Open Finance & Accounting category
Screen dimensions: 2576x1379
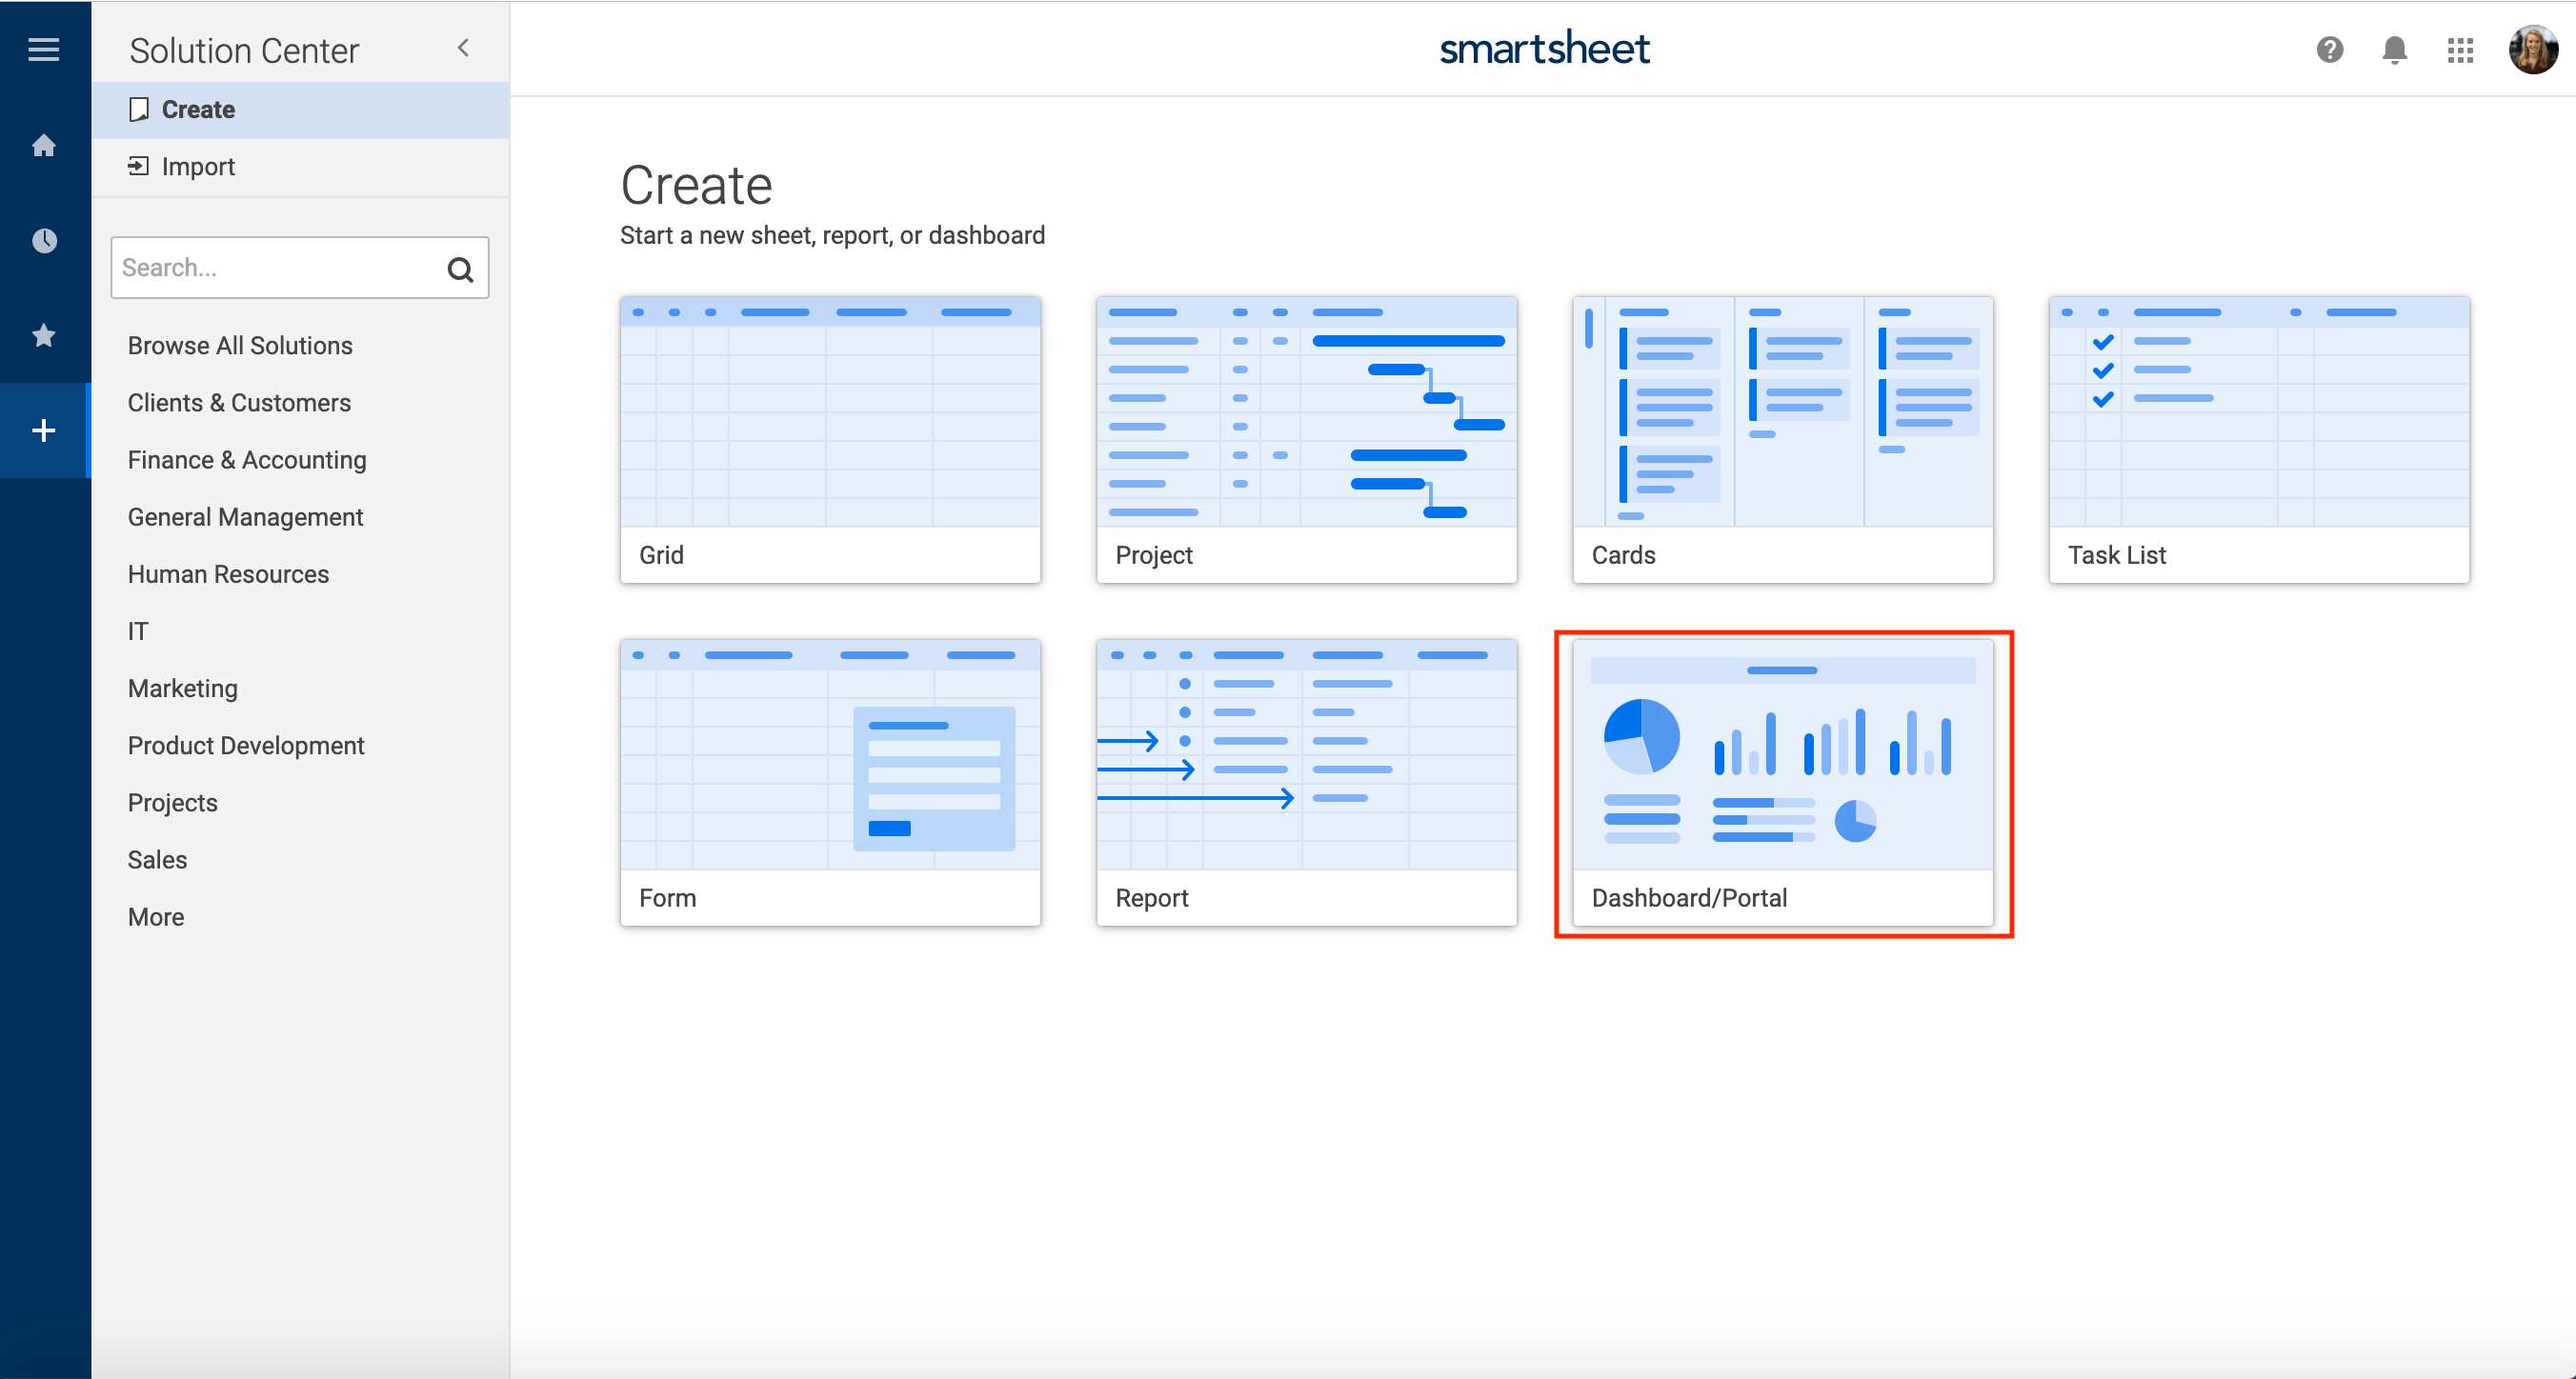click(247, 460)
